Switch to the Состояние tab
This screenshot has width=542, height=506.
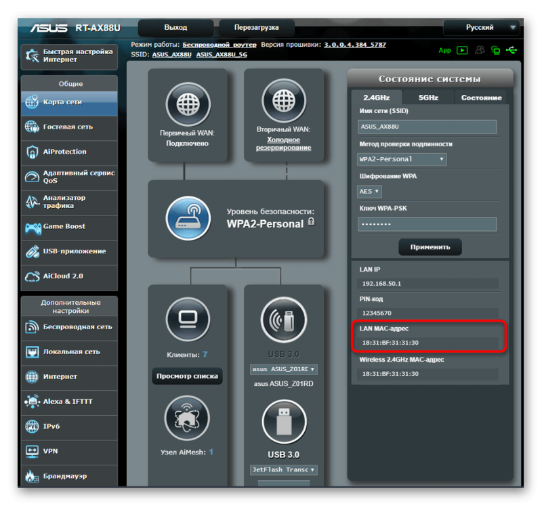coord(481,98)
